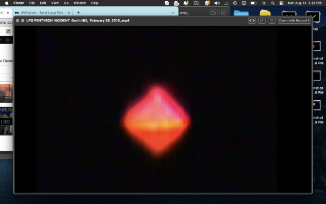This screenshot has width=326, height=204.
Task: Open the Window menu
Action: pos(80,3)
